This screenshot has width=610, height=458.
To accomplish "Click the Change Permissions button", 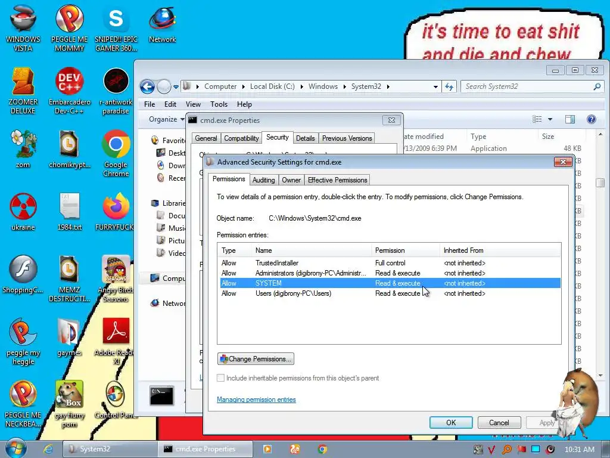I will (256, 358).
